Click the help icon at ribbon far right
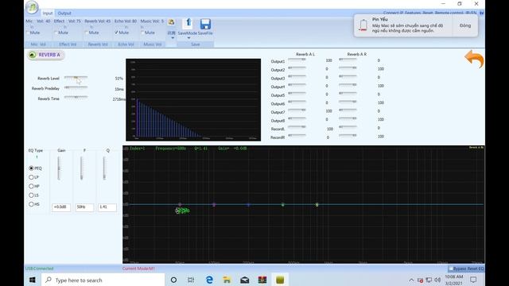 [x=482, y=13]
